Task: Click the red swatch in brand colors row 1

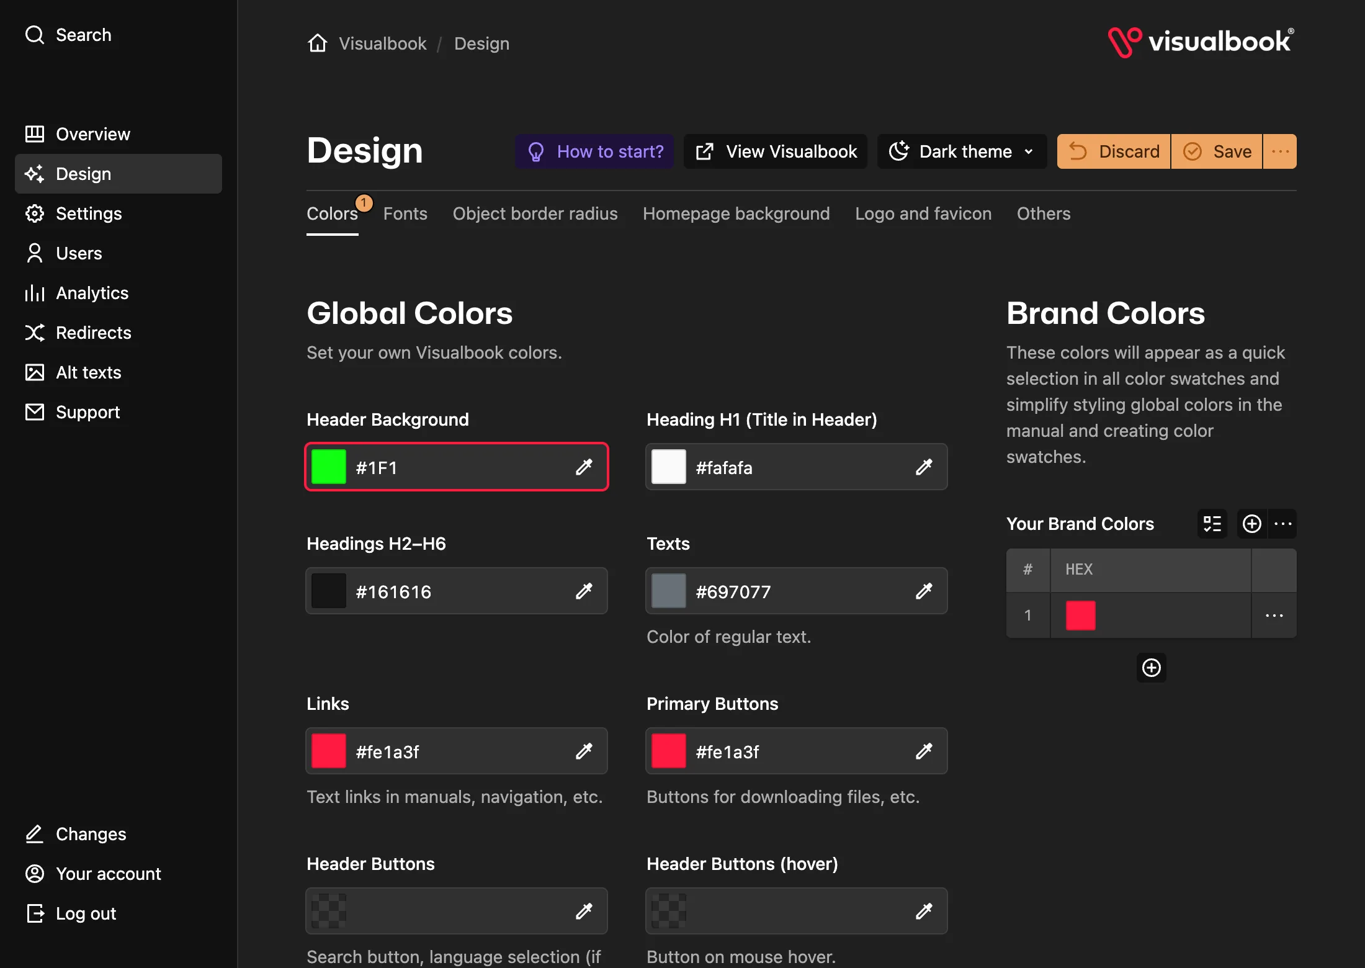Action: pos(1081,616)
